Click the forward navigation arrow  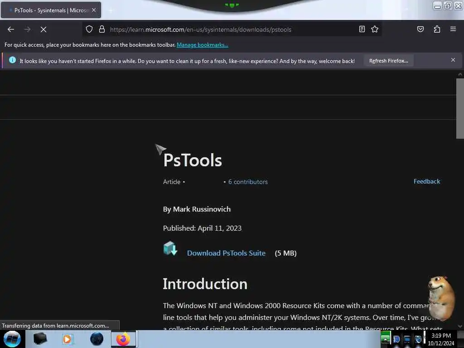coord(27,29)
